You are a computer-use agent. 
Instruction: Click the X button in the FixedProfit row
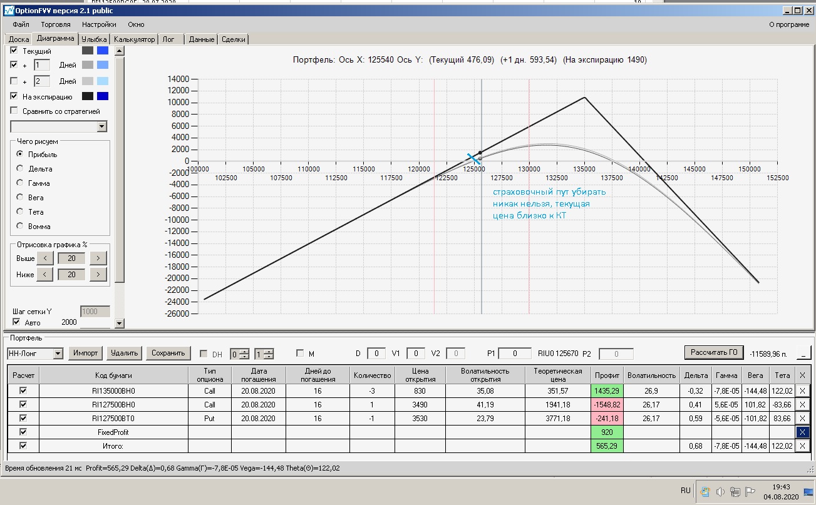click(x=802, y=432)
